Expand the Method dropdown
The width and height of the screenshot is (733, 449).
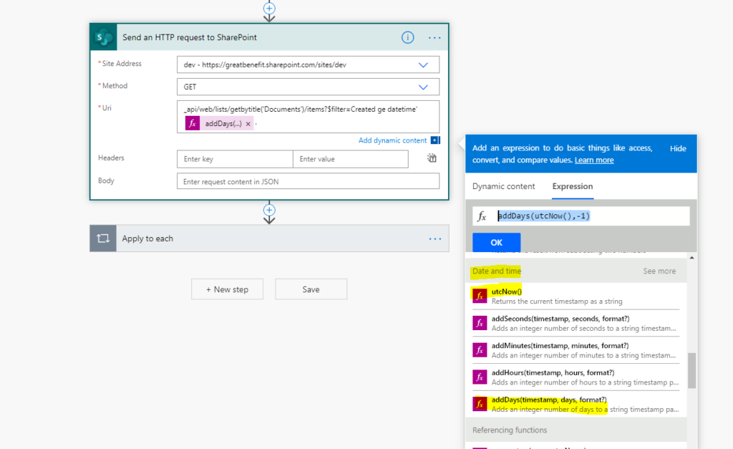click(x=423, y=87)
